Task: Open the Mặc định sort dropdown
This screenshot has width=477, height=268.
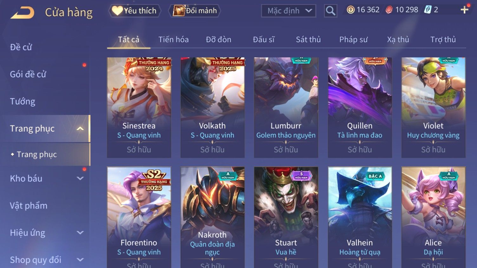Action: (x=289, y=11)
